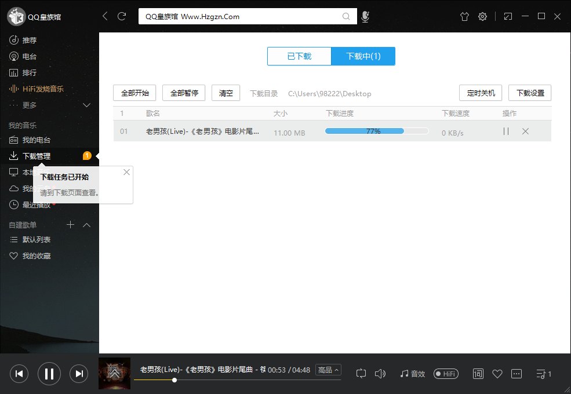Collapse the 自建歌单 playlist section
571x394 pixels.
click(x=87, y=225)
